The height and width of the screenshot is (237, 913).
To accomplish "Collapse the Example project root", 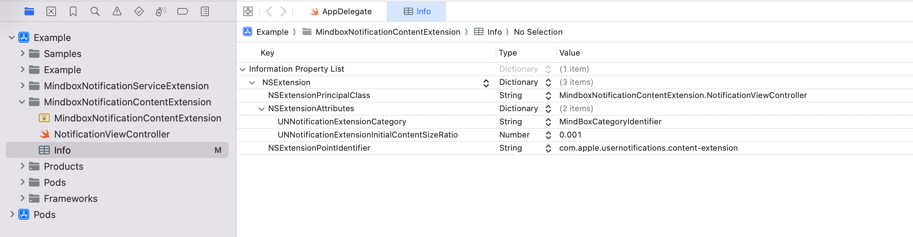I will pyautogui.click(x=12, y=37).
